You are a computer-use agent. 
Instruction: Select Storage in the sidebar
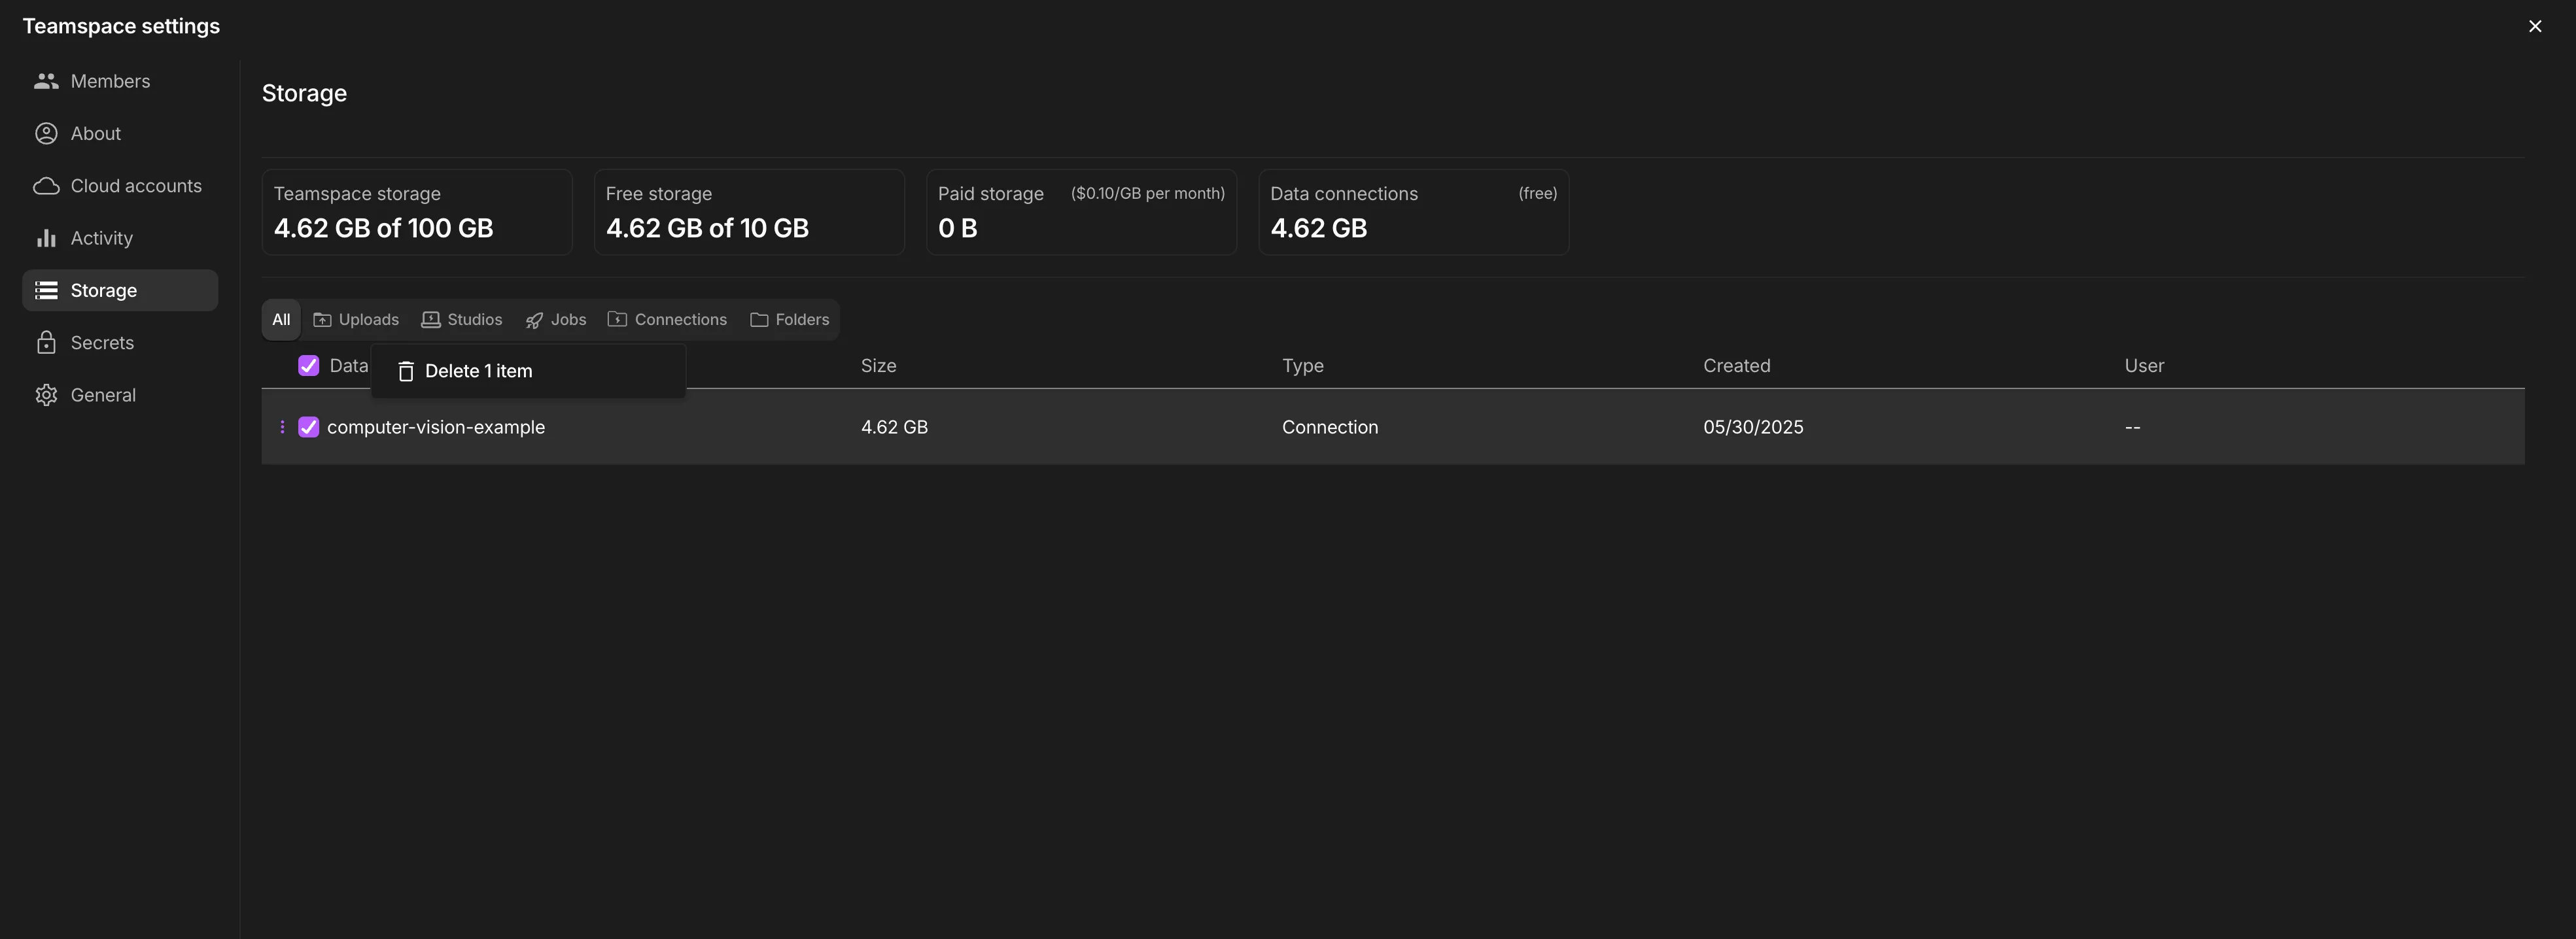[120, 290]
